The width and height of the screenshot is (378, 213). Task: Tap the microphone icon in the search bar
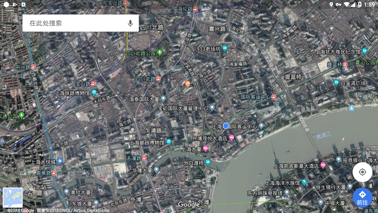click(x=130, y=23)
